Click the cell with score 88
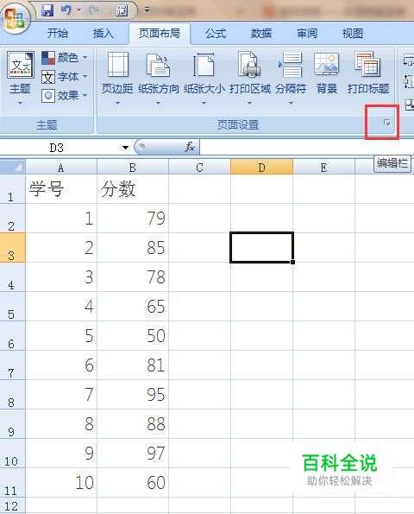Image resolution: width=414 pixels, height=514 pixels. (x=133, y=424)
